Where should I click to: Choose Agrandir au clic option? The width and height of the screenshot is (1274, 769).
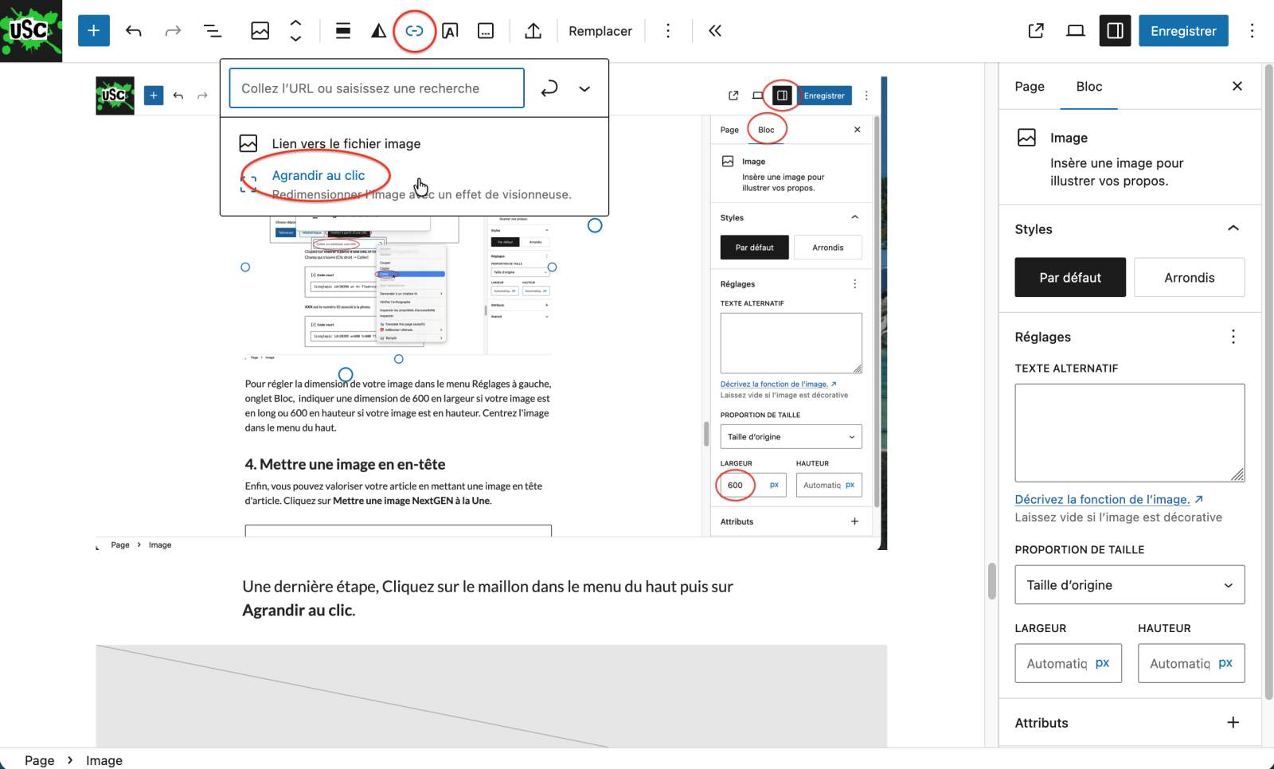click(318, 176)
